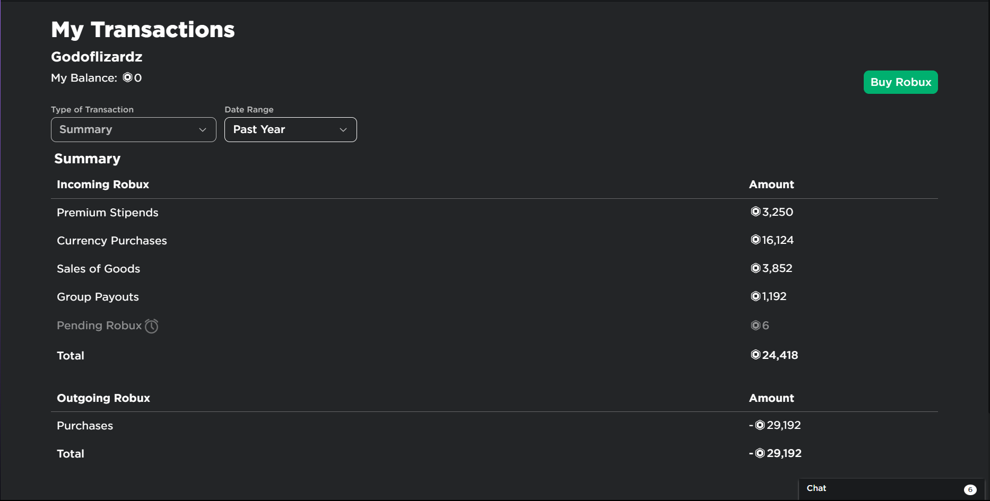Screen dimensions: 990x501
Task: Open the Chat panel
Action: tap(849, 488)
